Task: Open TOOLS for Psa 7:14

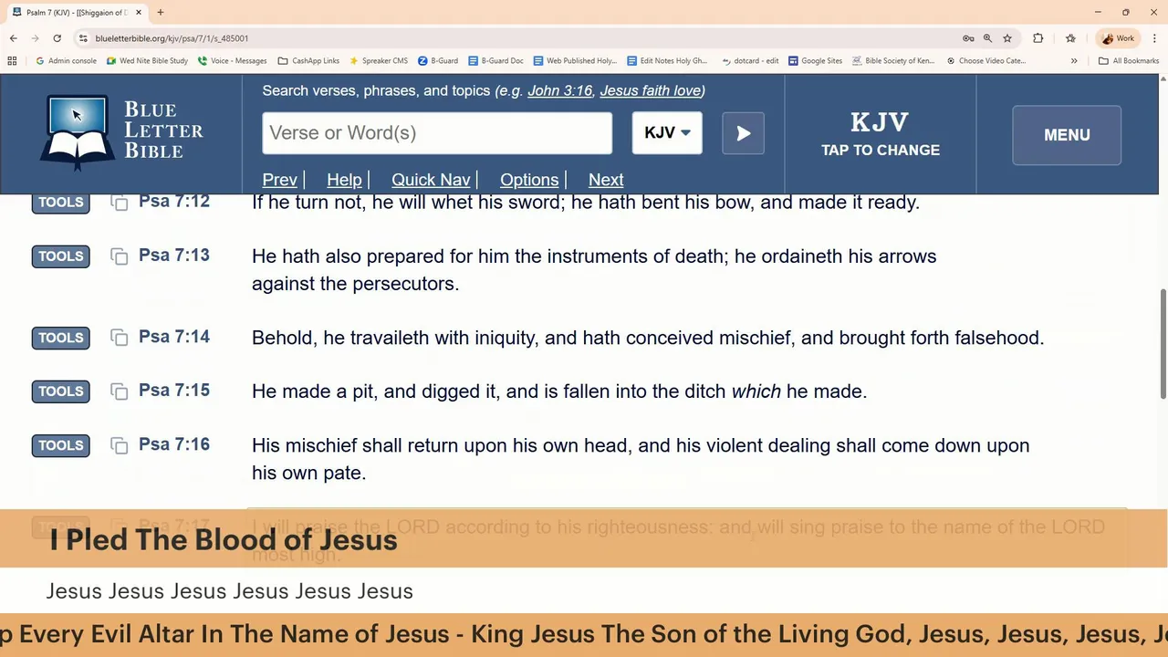Action: [61, 338]
